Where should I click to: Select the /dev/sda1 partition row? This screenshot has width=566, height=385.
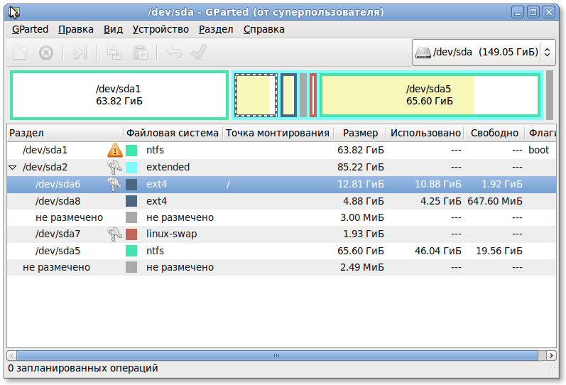point(281,151)
